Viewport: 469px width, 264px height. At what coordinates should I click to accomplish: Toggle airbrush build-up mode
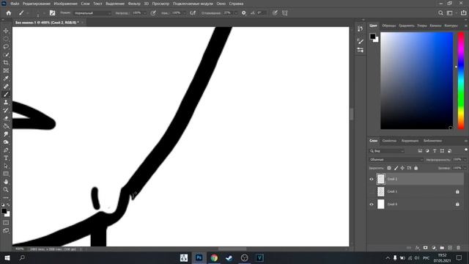tap(193, 13)
